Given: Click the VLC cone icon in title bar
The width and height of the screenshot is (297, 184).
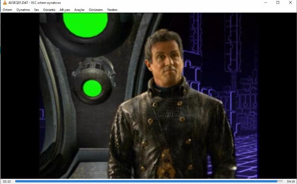Looking at the screenshot, I should tap(4, 3).
